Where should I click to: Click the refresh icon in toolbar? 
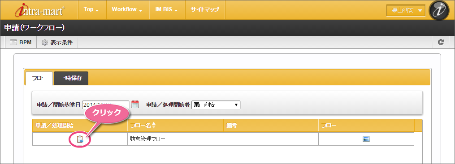tap(441, 42)
